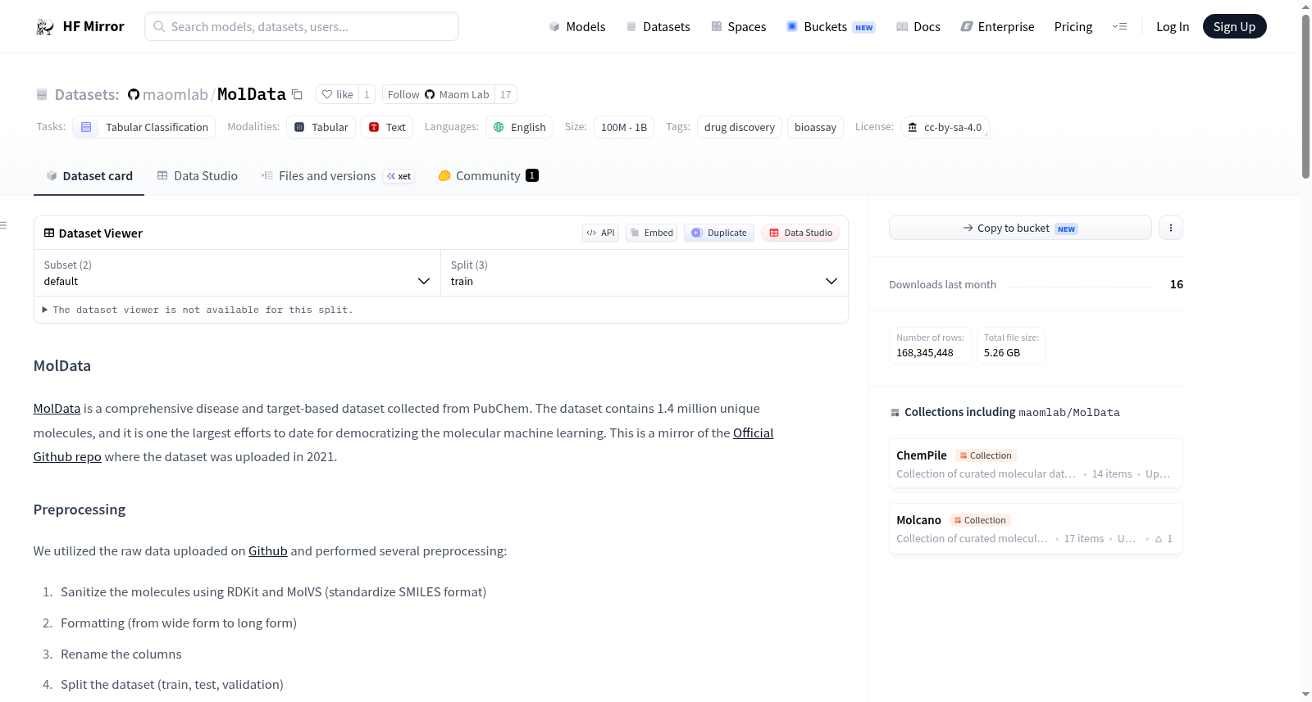Focus the search models, datasets, users field

[x=302, y=26]
